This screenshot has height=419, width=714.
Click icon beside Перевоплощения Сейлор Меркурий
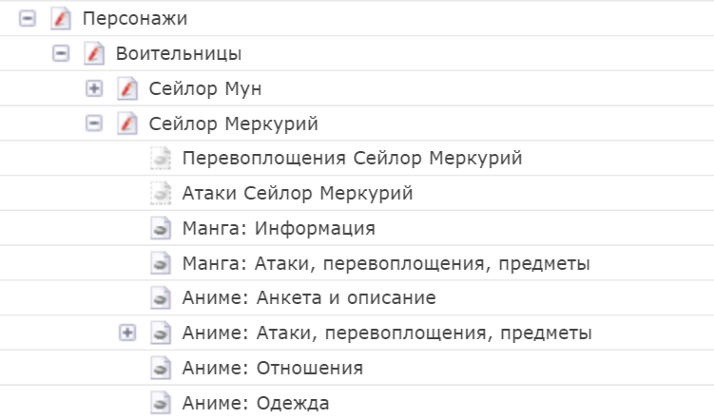click(x=161, y=159)
